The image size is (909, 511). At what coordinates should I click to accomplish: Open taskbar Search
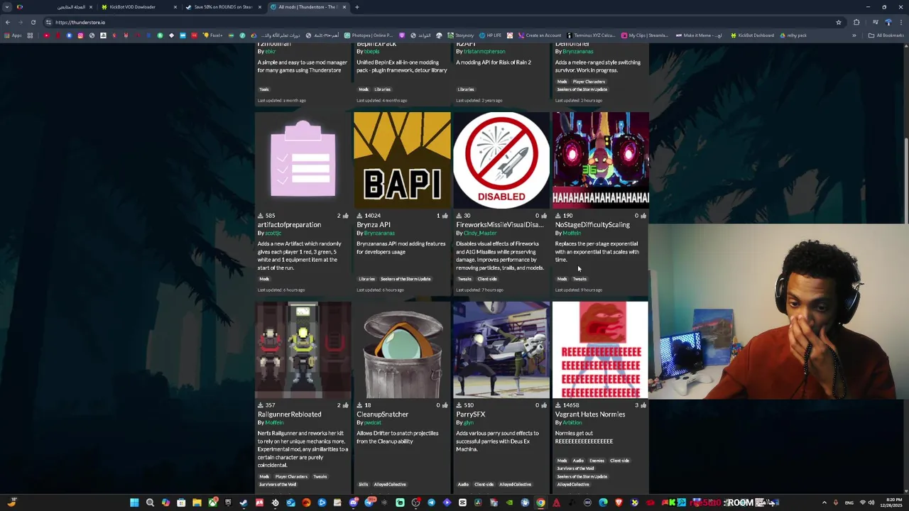(x=150, y=502)
